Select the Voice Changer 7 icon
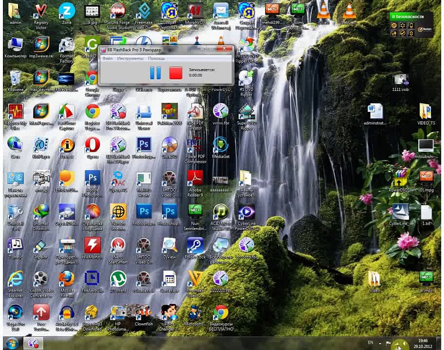This screenshot has width=444, height=350. pyautogui.click(x=169, y=318)
